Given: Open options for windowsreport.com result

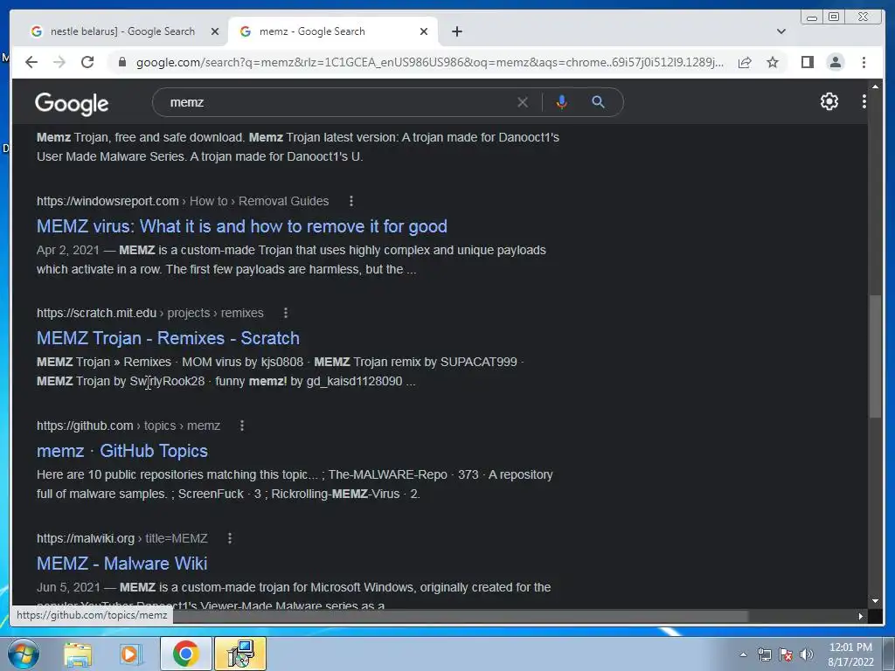Looking at the screenshot, I should click(351, 201).
